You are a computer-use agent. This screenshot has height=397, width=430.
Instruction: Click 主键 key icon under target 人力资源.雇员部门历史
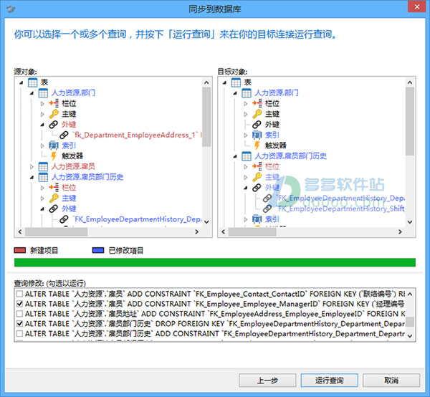[x=257, y=177]
